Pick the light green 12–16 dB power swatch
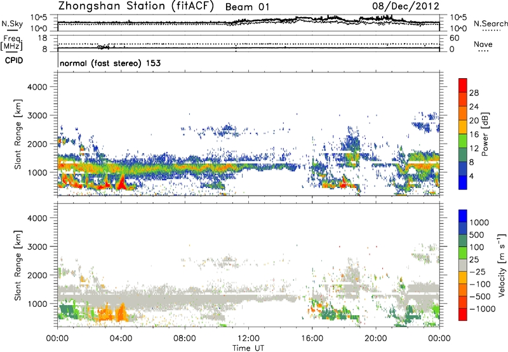This screenshot has height=352, width=508. point(463,141)
